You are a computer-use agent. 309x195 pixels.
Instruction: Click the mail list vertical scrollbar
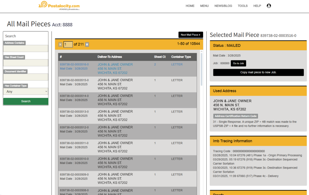(201, 69)
